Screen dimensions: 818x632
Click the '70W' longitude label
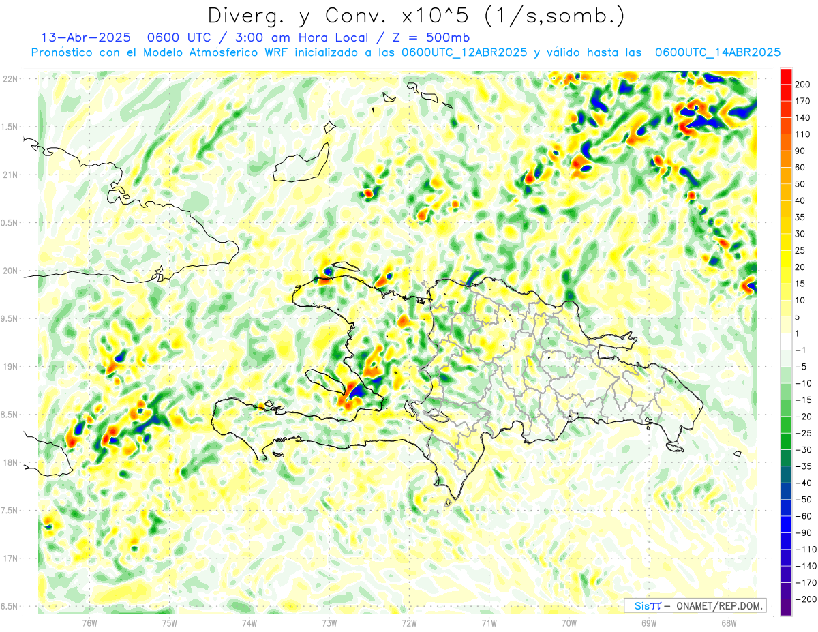(569, 622)
